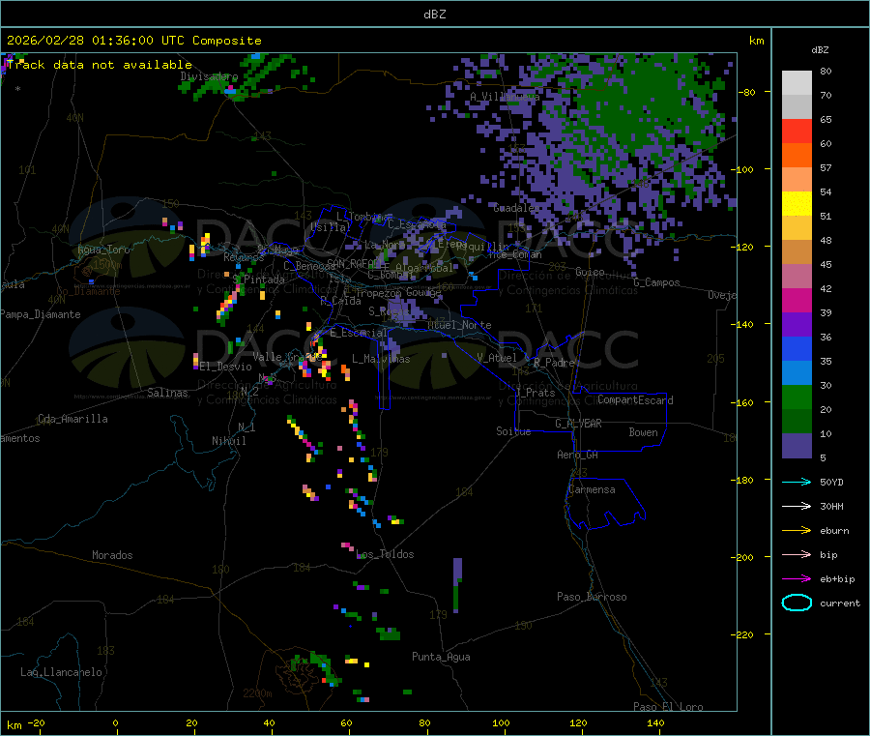Click the 50YD cyan arrow legend icon
The height and width of the screenshot is (736, 870).
pyautogui.click(x=797, y=482)
